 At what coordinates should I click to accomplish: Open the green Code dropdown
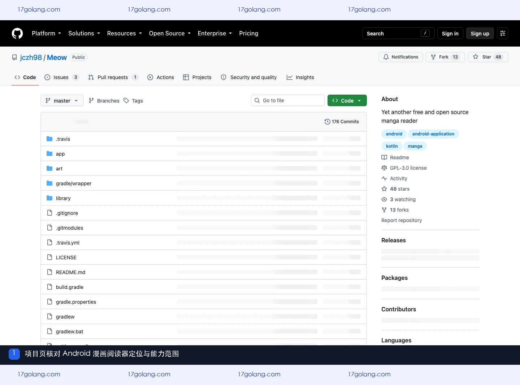coord(347,100)
